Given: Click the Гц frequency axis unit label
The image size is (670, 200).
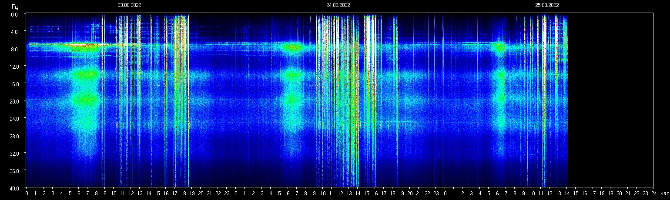Looking at the screenshot, I should pyautogui.click(x=15, y=7).
